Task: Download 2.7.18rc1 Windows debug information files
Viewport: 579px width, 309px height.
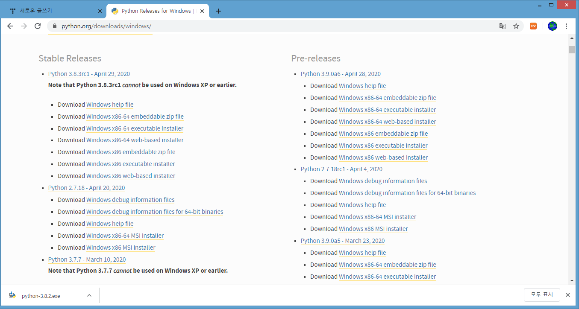Action: point(383,181)
